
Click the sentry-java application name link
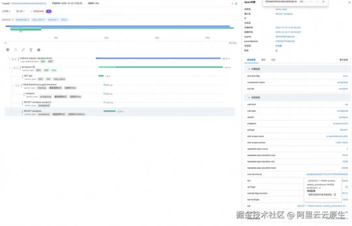click(x=281, y=9)
